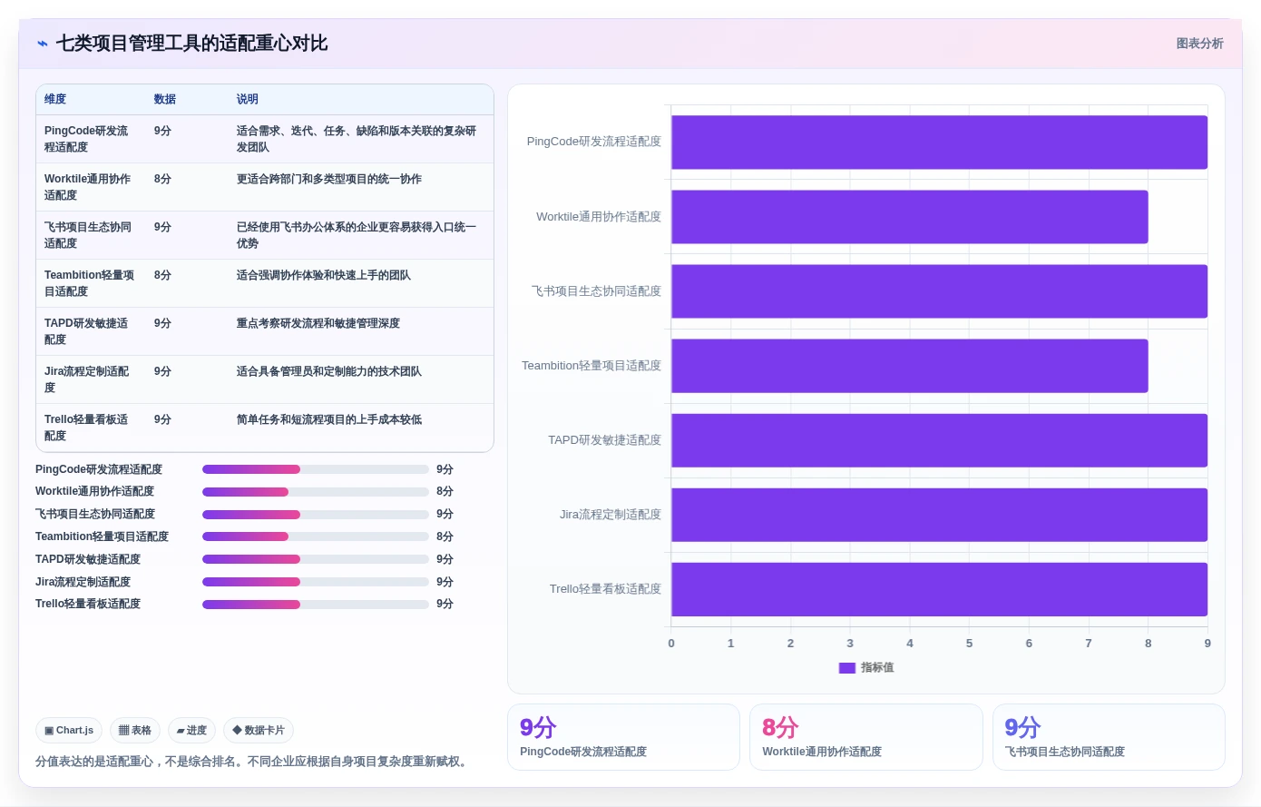Click the Trello轻量看板适配度 progress bar
Screen dimensions: 1261x807
pyautogui.click(x=316, y=604)
